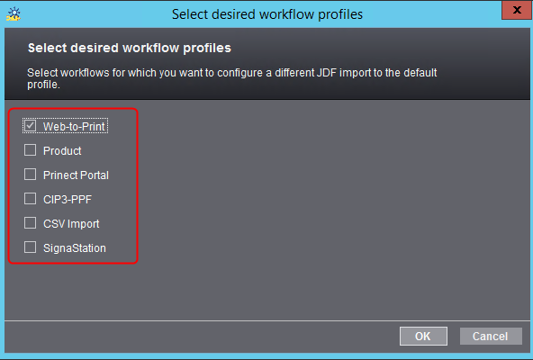Click the application icon in title bar
Viewport: 533px width, 360px height.
[14, 14]
